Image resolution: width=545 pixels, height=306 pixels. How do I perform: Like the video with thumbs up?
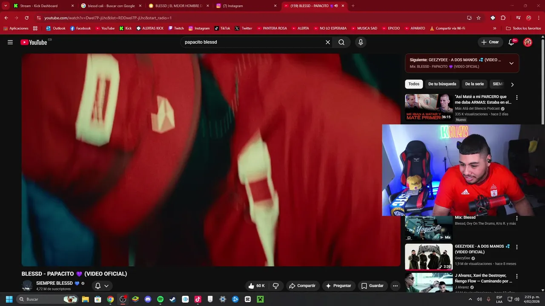[x=257, y=286]
